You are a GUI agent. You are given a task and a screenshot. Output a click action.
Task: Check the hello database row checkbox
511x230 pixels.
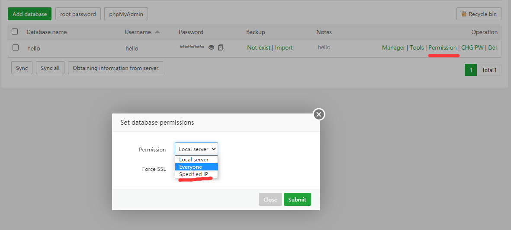coord(16,47)
